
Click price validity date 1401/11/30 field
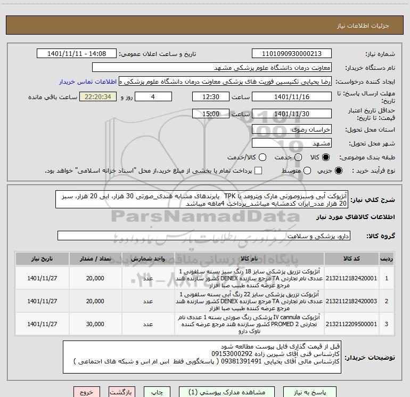tap(292, 114)
